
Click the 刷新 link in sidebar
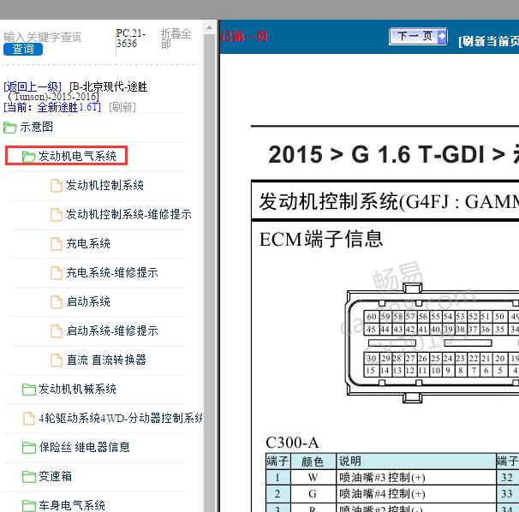(122, 107)
